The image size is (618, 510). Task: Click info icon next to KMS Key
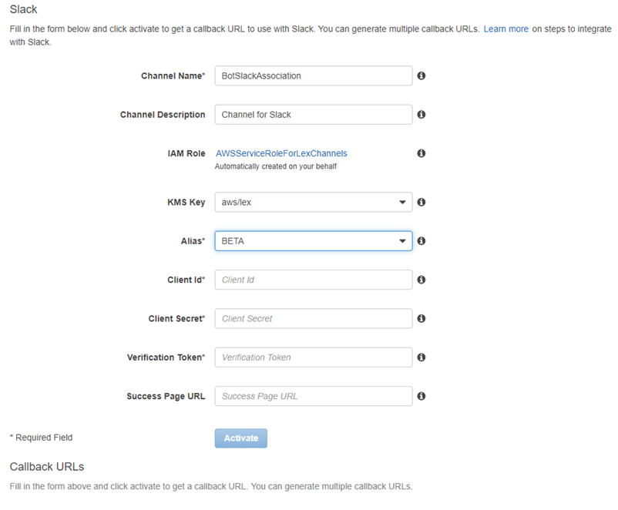point(422,203)
